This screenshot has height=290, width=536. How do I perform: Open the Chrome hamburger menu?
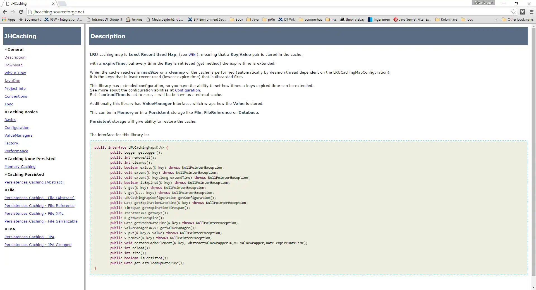tap(532, 12)
